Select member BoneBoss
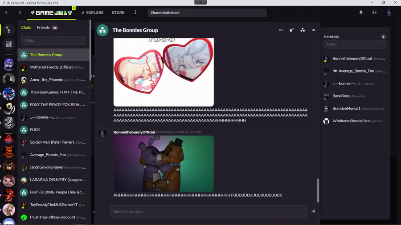 pyautogui.click(x=355, y=96)
